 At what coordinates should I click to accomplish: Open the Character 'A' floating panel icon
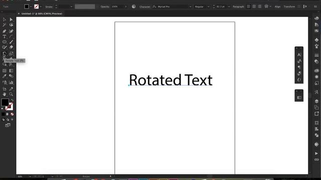point(299,54)
